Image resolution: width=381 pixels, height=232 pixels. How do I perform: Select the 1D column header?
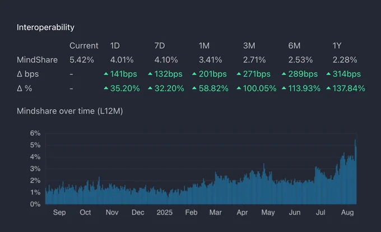115,46
